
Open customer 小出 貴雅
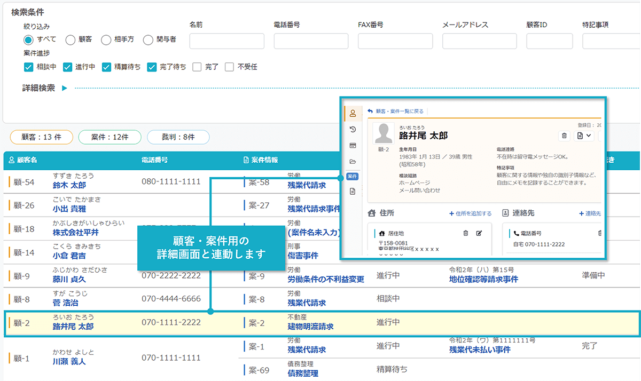pos(69,209)
